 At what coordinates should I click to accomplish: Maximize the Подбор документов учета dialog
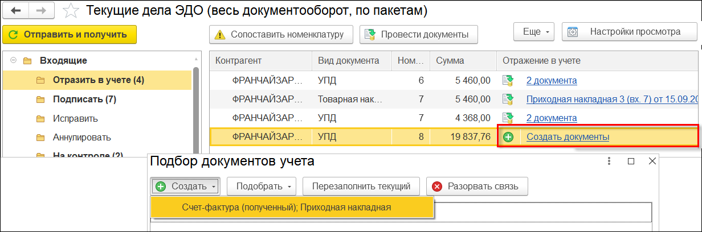[631, 161]
